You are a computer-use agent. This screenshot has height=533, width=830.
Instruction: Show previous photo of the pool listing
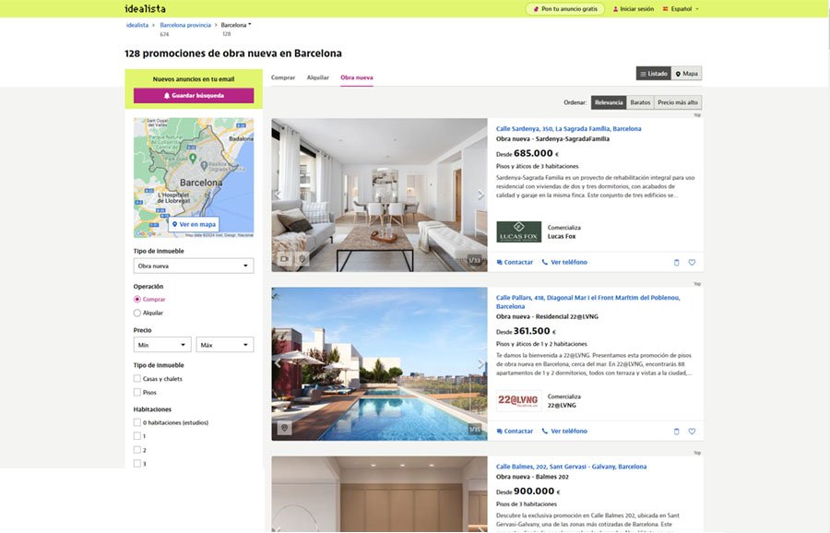pyautogui.click(x=278, y=363)
